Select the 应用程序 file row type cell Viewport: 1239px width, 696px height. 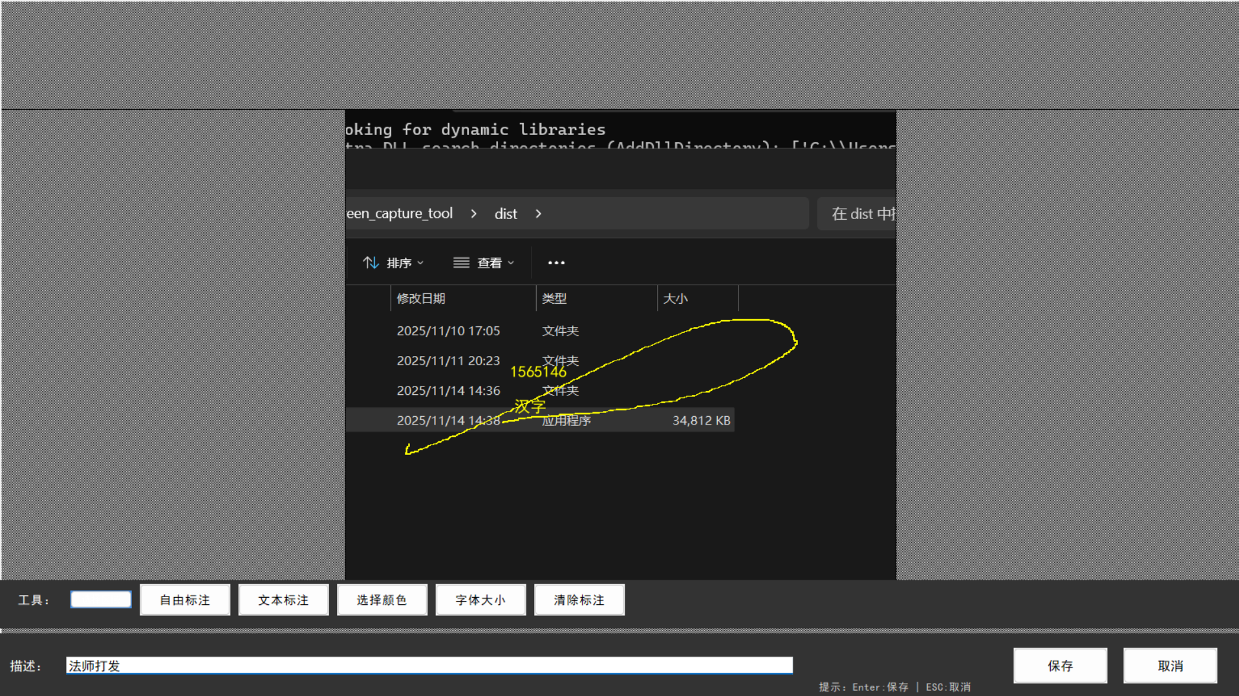tap(566, 421)
